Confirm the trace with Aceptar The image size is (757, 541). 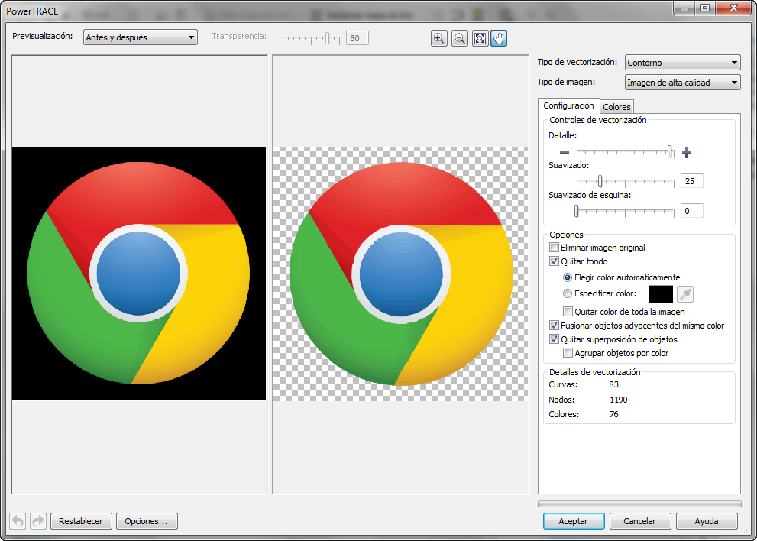[574, 520]
